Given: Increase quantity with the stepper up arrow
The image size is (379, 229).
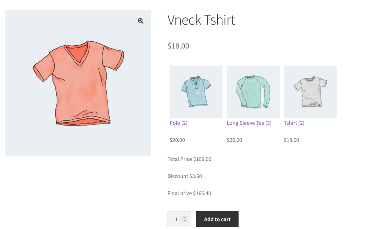Looking at the screenshot, I should [x=185, y=218].
